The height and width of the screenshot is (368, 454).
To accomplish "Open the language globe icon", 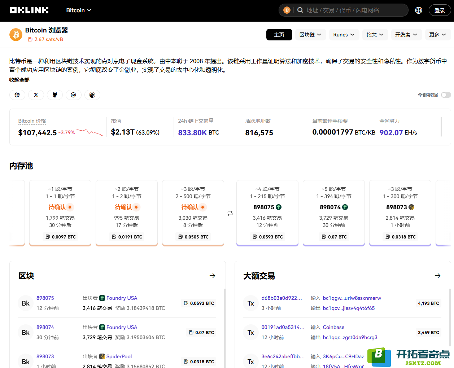I will 419,10.
